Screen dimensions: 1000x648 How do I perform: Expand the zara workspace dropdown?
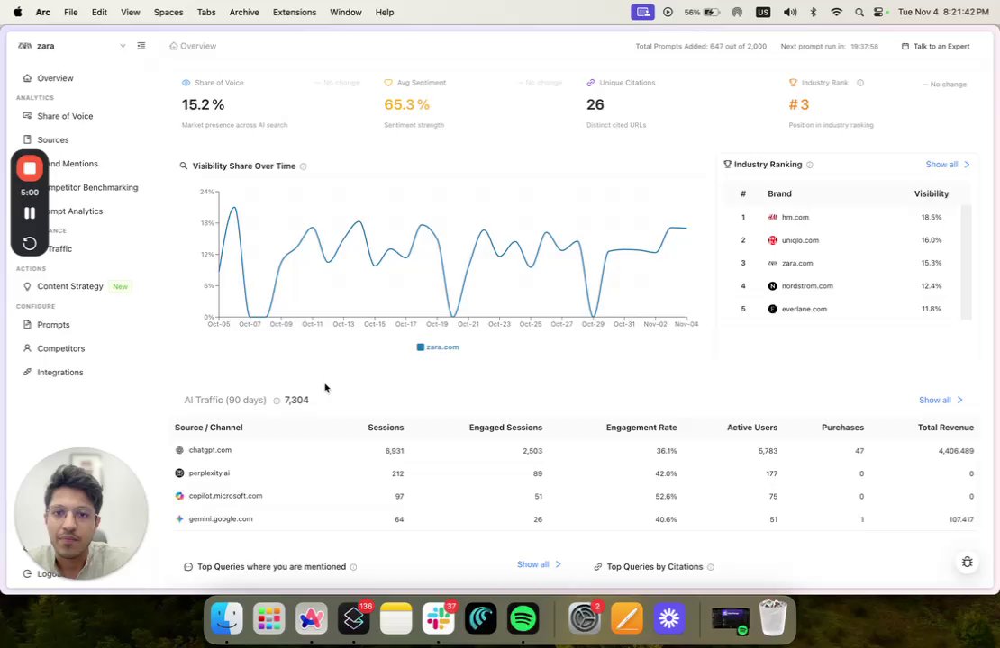[123, 46]
